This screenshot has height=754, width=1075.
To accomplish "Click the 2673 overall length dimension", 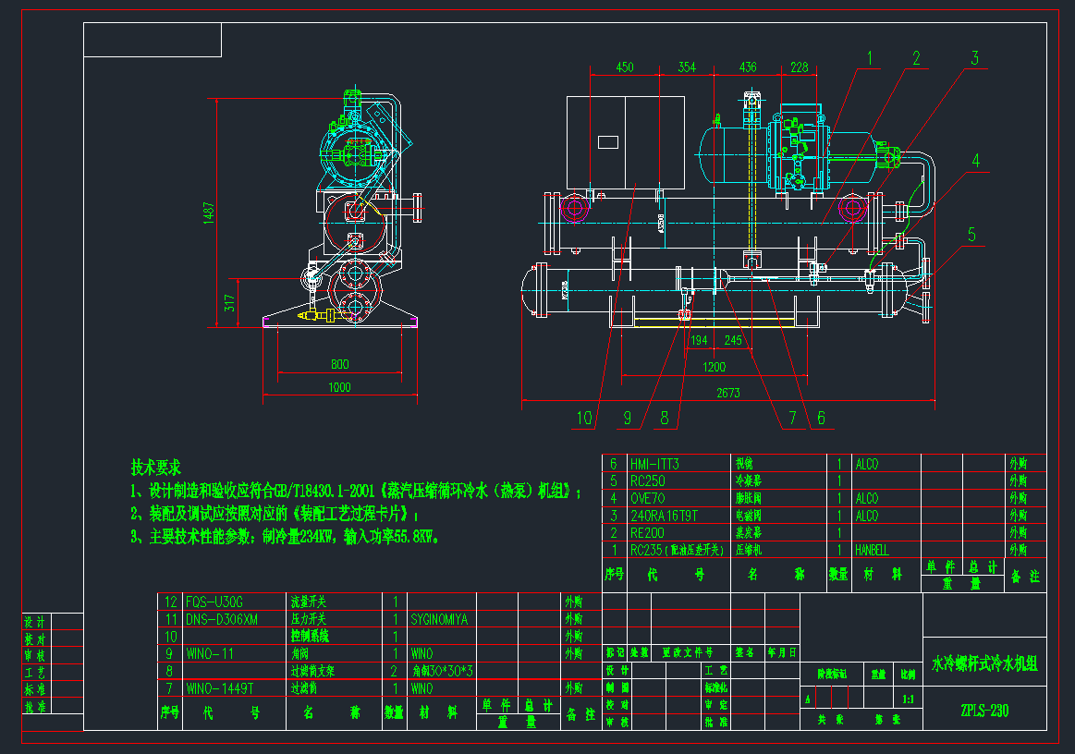I will [x=728, y=395].
